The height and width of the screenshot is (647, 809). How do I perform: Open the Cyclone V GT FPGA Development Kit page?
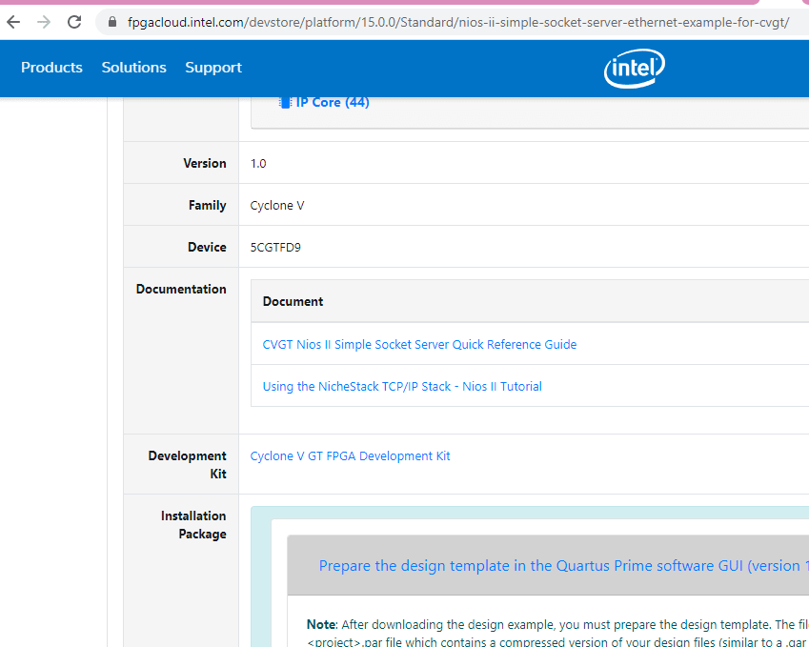click(x=350, y=455)
